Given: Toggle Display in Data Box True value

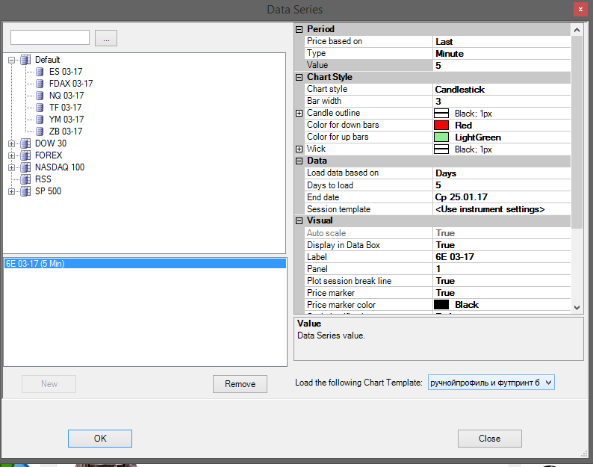Looking at the screenshot, I should (x=501, y=245).
